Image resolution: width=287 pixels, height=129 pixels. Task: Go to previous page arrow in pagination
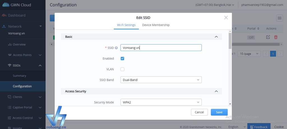(266, 54)
